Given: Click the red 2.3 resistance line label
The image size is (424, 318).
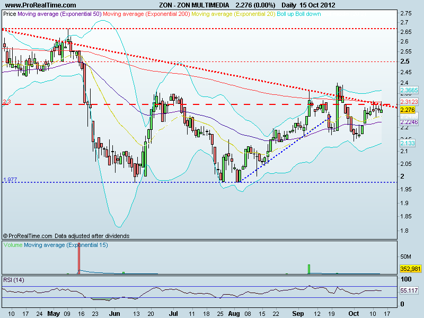Looking at the screenshot, I should tap(7, 102).
